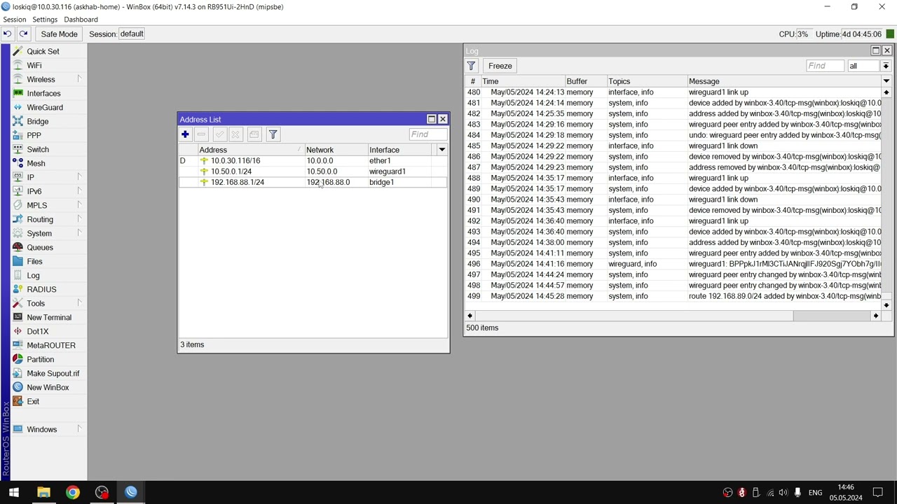Sort Log by Topics column
The height and width of the screenshot is (504, 897).
pos(646,81)
